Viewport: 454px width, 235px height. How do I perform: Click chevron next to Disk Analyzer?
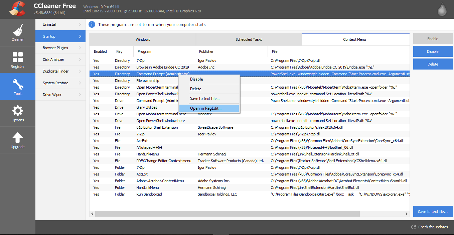click(80, 60)
